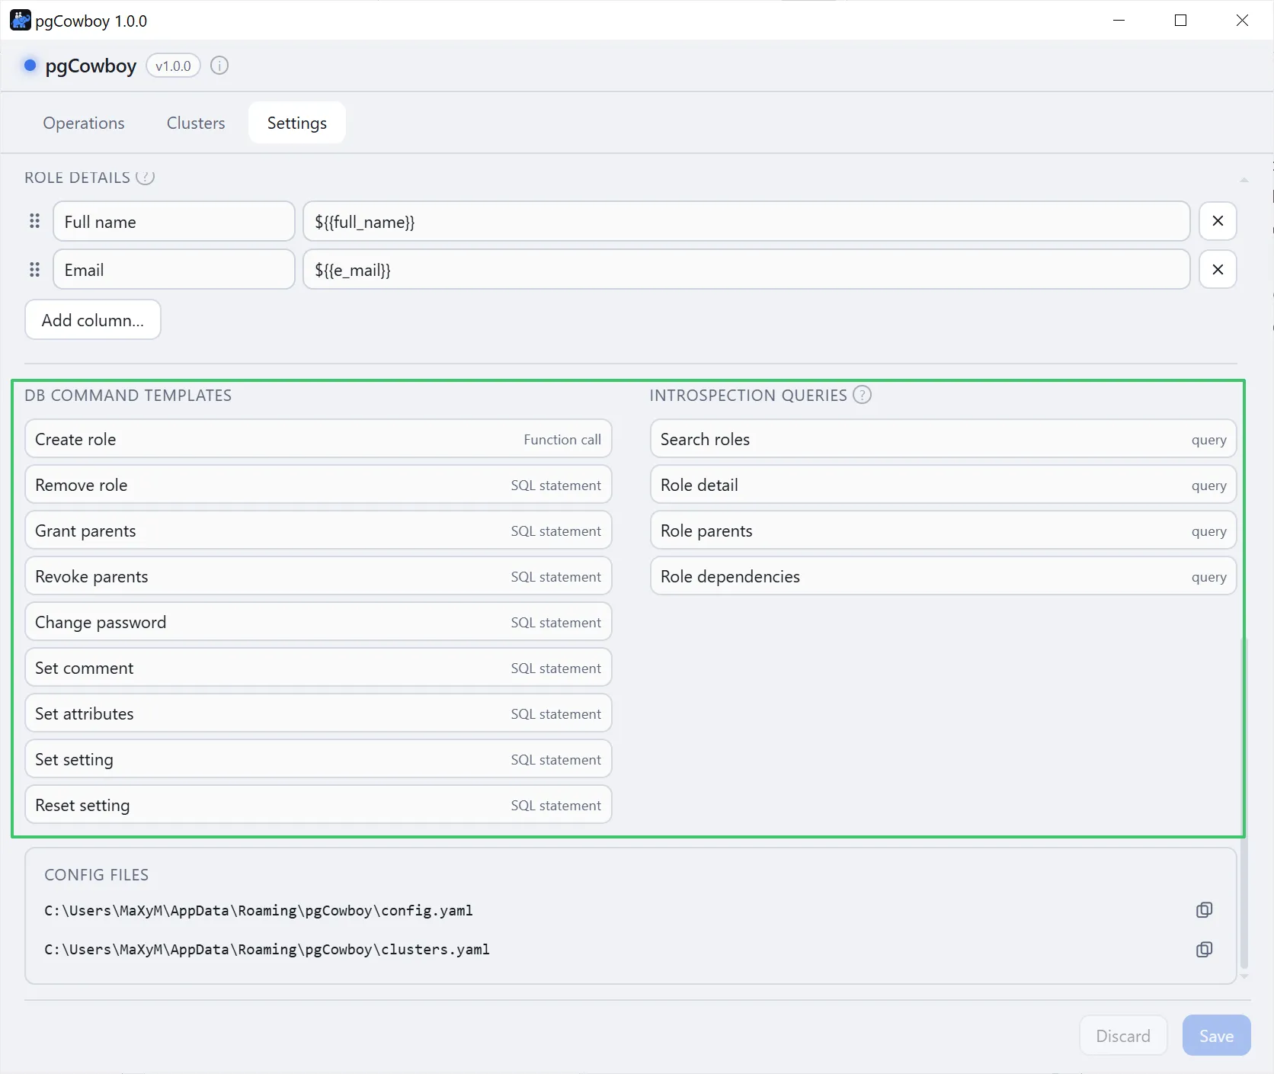The height and width of the screenshot is (1074, 1274).
Task: Click the scroll-down arrow of settings panel
Action: click(x=1244, y=976)
